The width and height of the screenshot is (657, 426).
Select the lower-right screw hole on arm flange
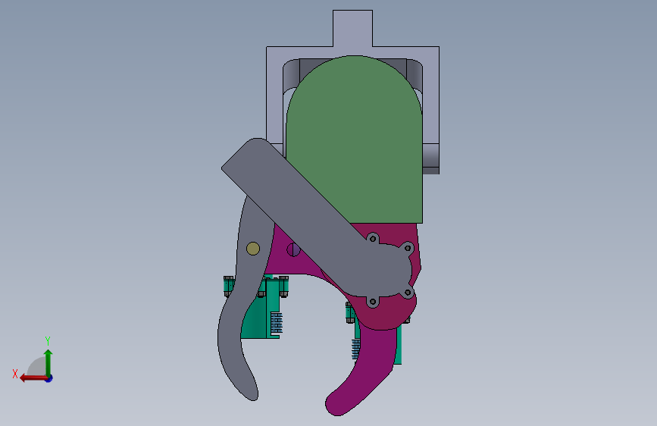[408, 293]
